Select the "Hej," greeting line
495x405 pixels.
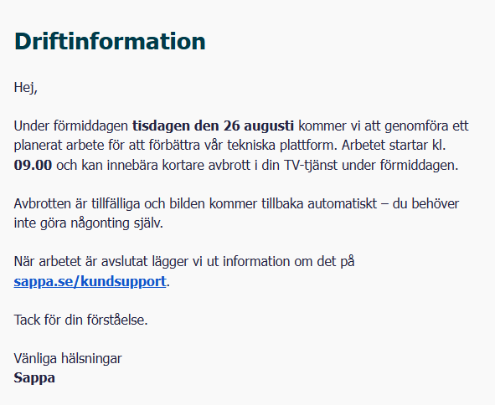point(26,87)
